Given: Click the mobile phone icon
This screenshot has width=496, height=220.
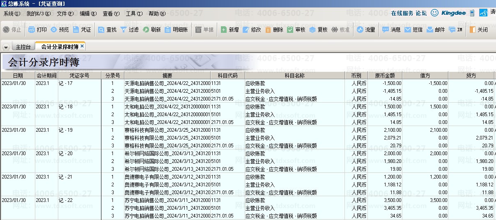Looking at the screenshot, I should pos(472,13).
